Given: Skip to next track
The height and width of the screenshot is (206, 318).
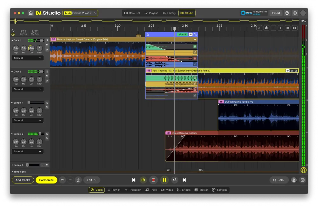Looking at the screenshot, I should [184, 180].
